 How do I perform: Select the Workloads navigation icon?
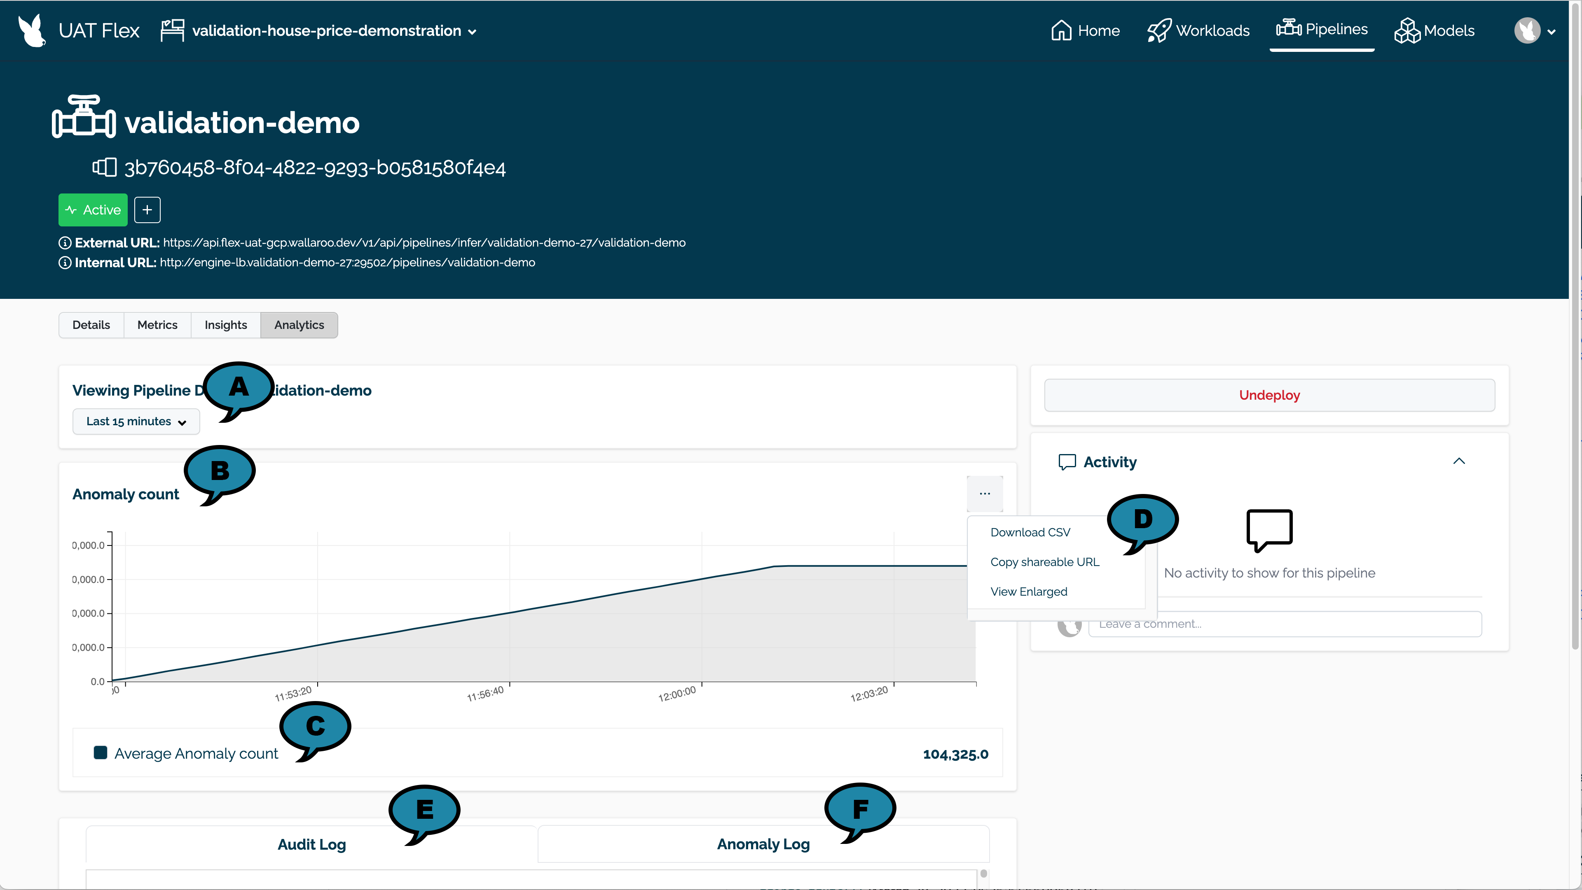click(1159, 30)
